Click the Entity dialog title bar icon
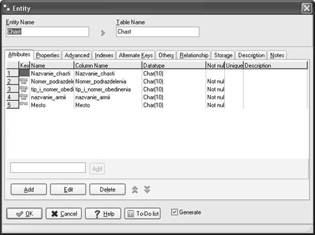 pos(7,8)
